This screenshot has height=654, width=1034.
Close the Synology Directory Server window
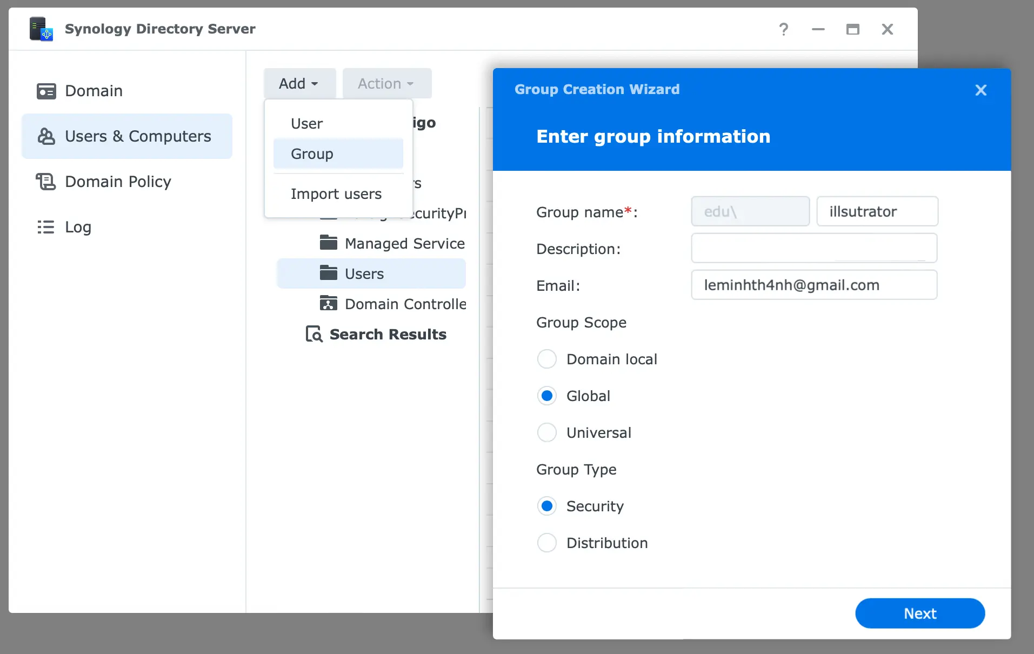(888, 29)
